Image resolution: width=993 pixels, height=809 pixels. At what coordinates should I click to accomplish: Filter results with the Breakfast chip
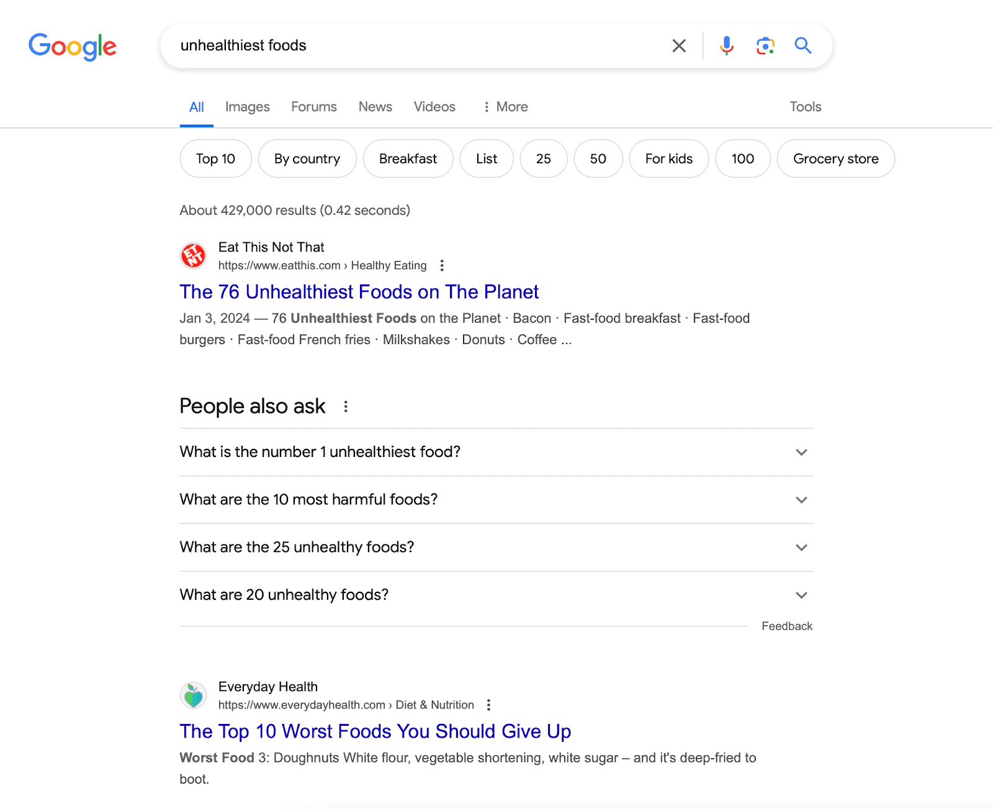click(408, 158)
